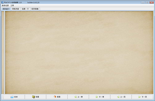Open the 软件帮助 software help tab
This screenshot has width=155, height=101.
click(35, 9)
